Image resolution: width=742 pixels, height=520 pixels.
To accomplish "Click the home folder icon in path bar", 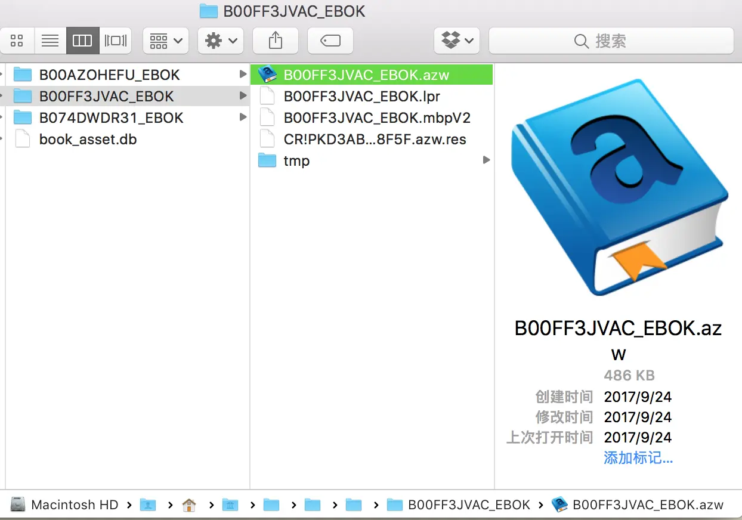I will [188, 505].
